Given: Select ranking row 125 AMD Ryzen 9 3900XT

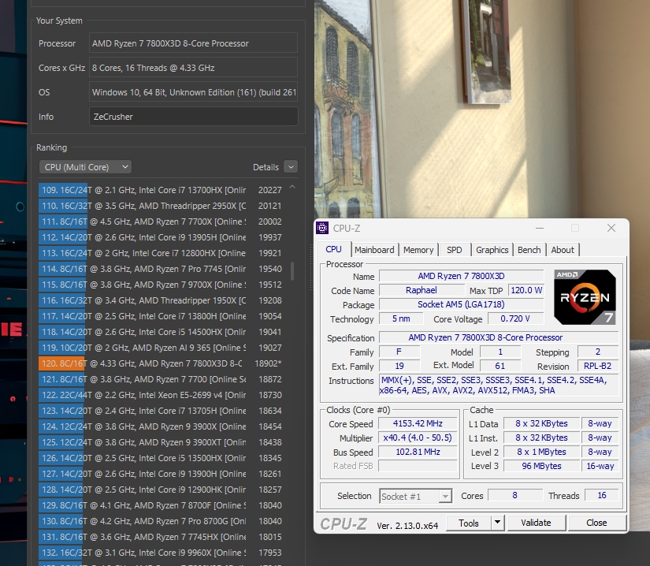Looking at the screenshot, I should pos(161,442).
